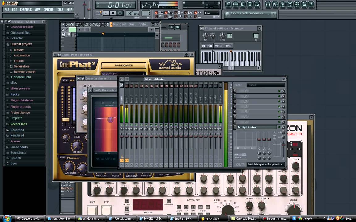Click the magnet snap icon in Piano roll
Image resolution: width=356 pixels, height=222 pixels.
click(x=72, y=24)
